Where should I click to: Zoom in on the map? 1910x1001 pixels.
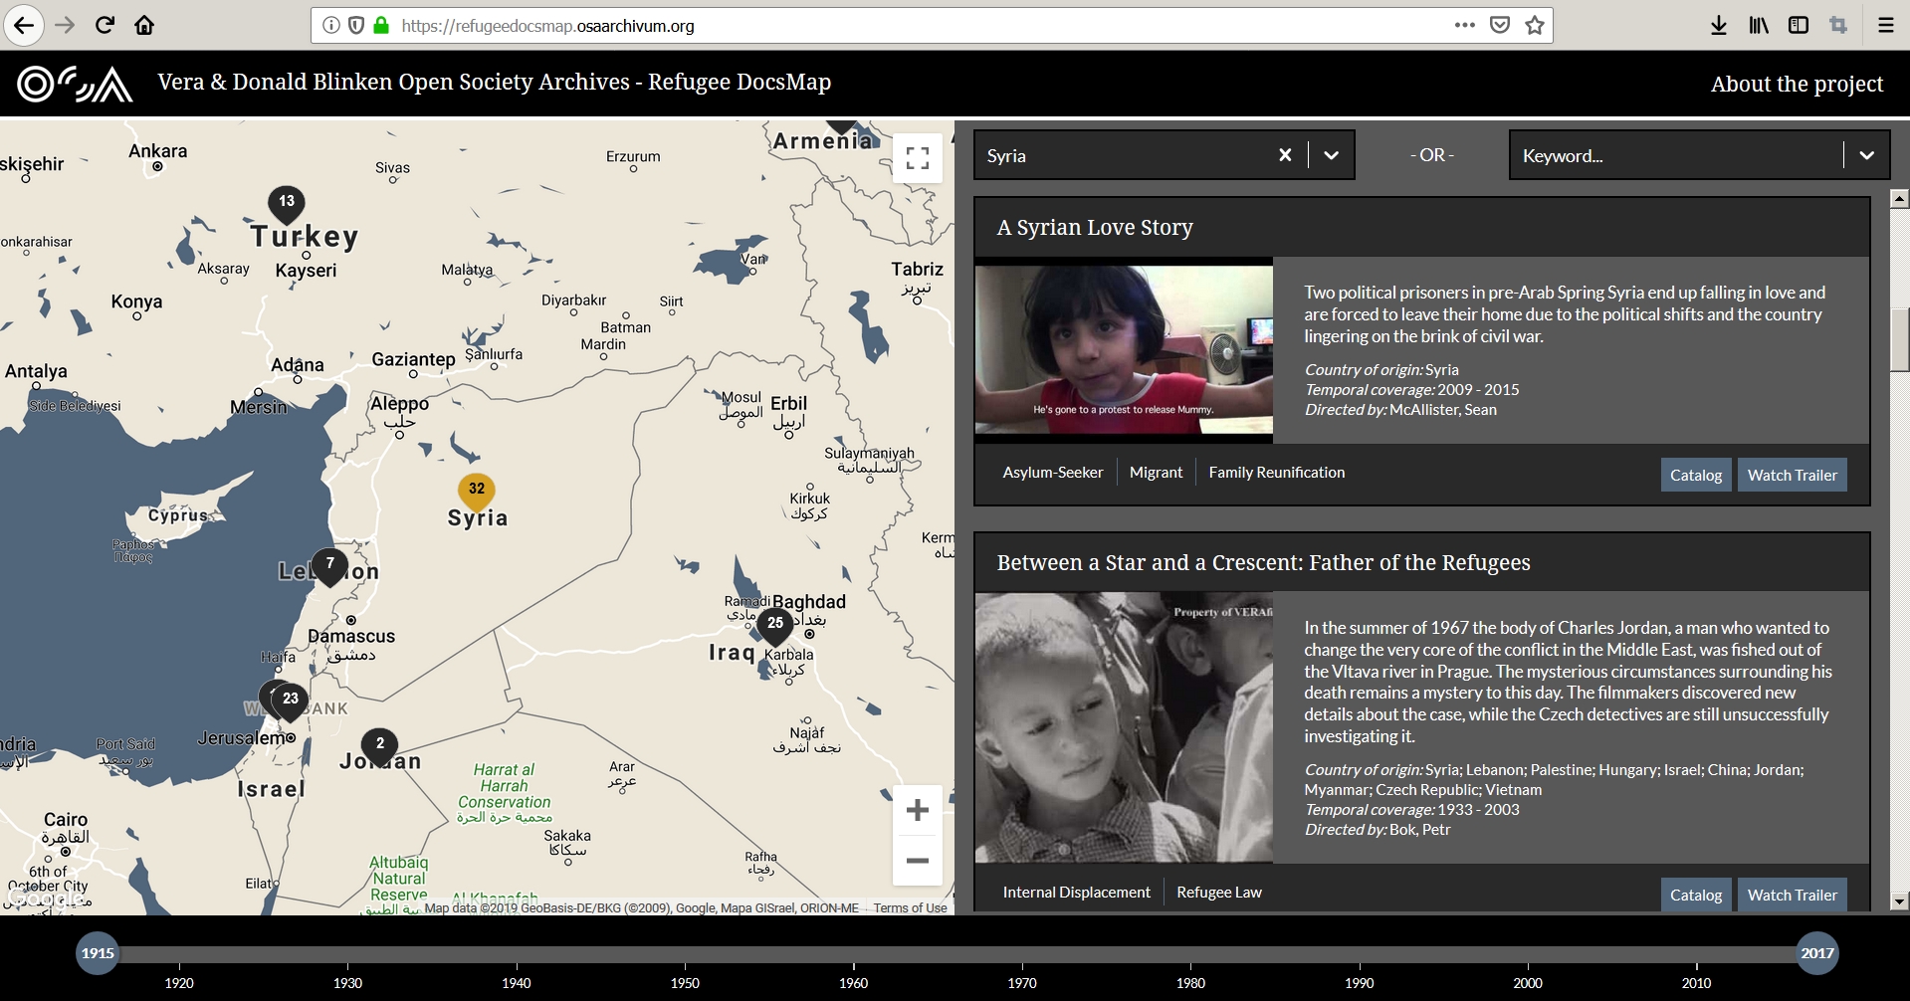pos(917,810)
